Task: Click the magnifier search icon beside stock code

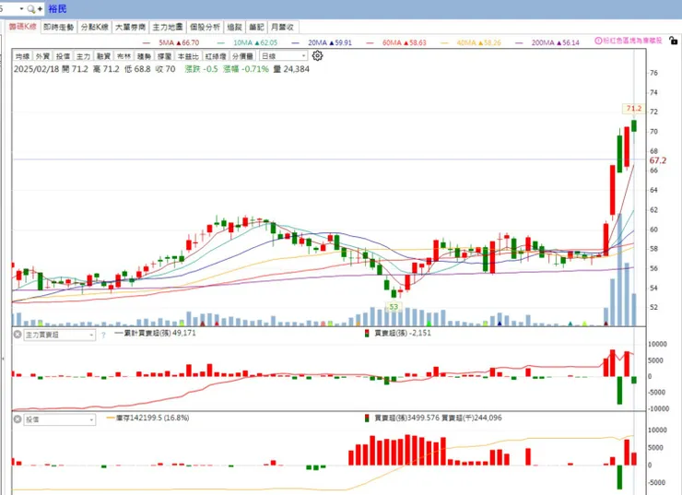Action: tap(31, 8)
